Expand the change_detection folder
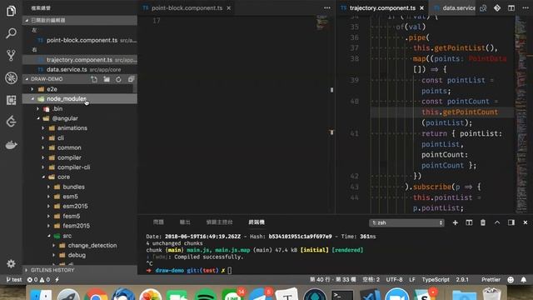This screenshot has width=533, height=300. 53,245
